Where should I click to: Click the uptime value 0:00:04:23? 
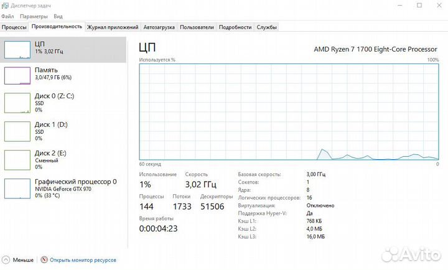pyautogui.click(x=158, y=228)
